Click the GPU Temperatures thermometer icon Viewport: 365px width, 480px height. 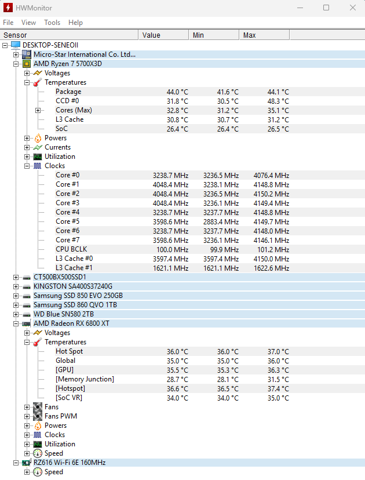point(38,342)
